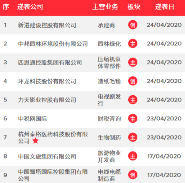Select company name 中税网国际
The height and width of the screenshot is (183, 185).
point(32,119)
